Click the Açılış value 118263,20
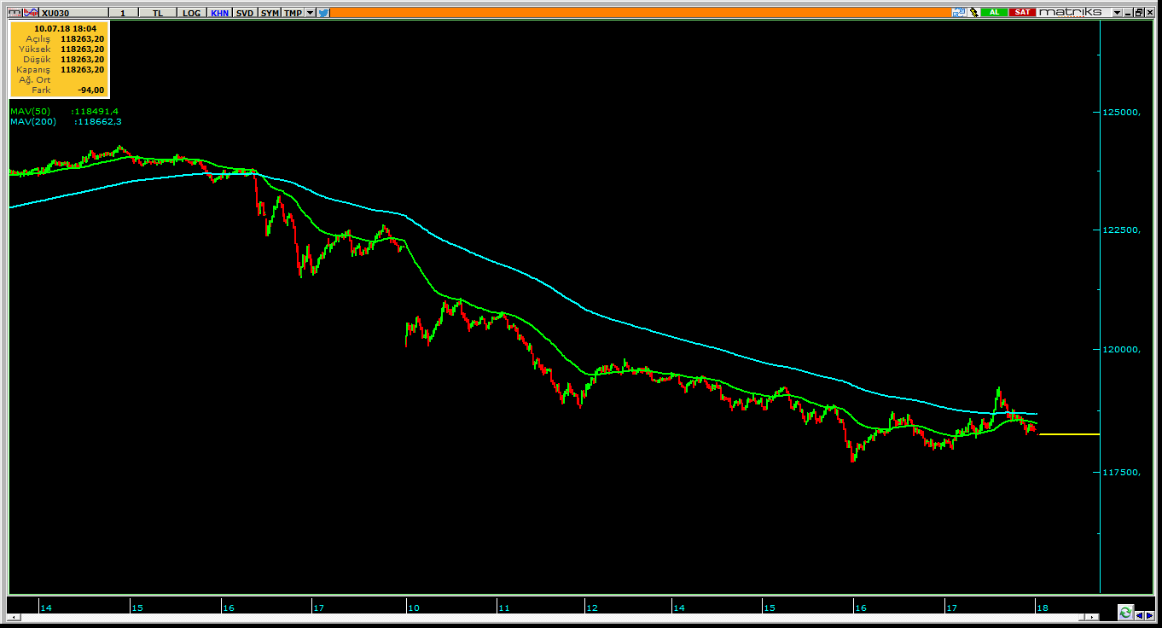 click(x=82, y=38)
